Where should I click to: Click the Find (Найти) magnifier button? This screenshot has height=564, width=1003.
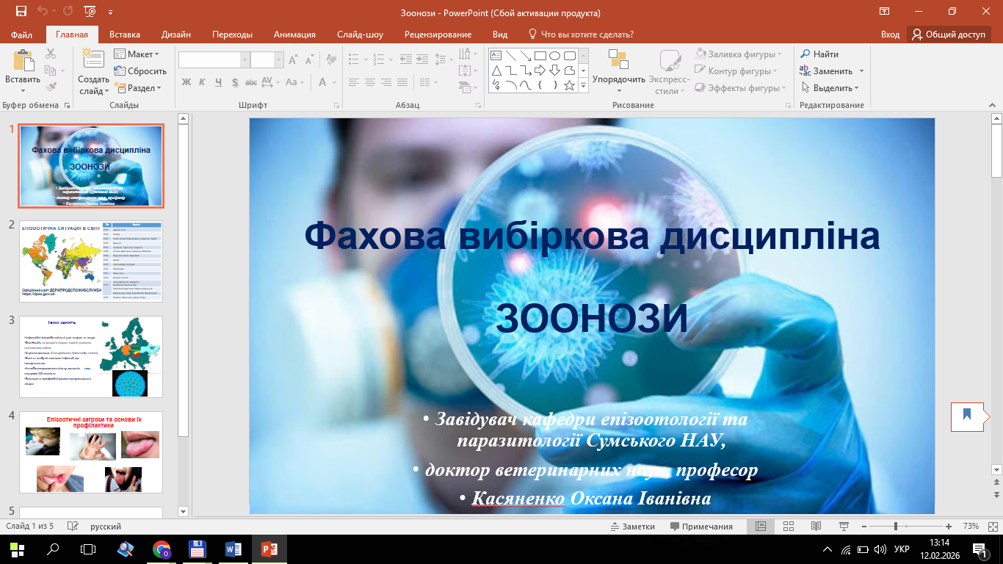coord(819,54)
